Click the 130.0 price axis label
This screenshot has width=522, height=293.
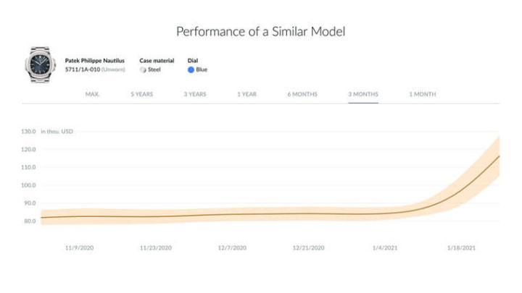(x=30, y=132)
